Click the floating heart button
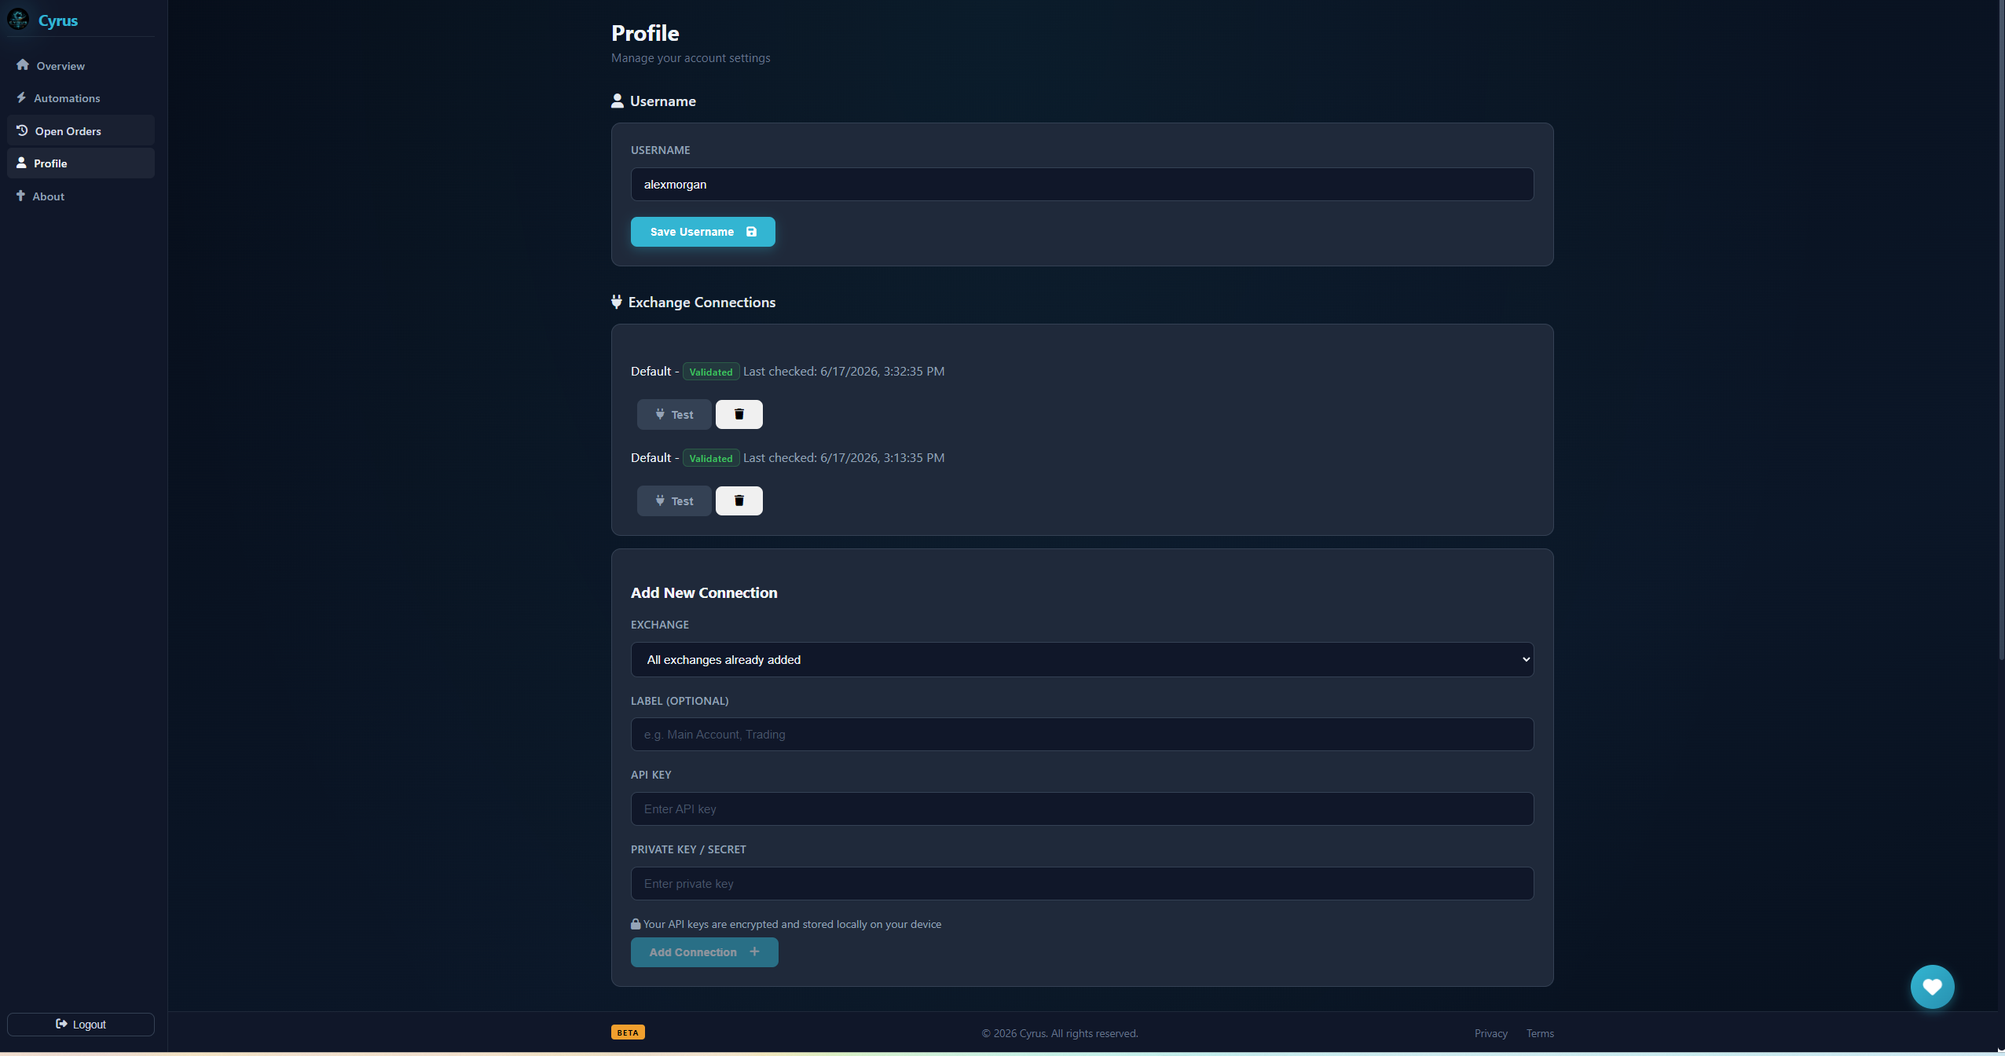The height and width of the screenshot is (1056, 2005). click(1932, 987)
